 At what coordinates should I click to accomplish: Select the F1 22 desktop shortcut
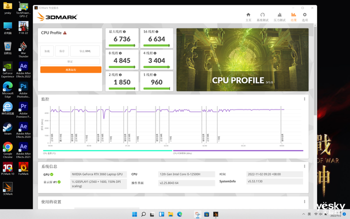pos(23,27)
